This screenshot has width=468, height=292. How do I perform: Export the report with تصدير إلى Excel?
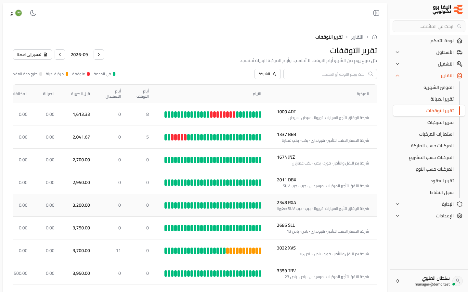tap(32, 55)
